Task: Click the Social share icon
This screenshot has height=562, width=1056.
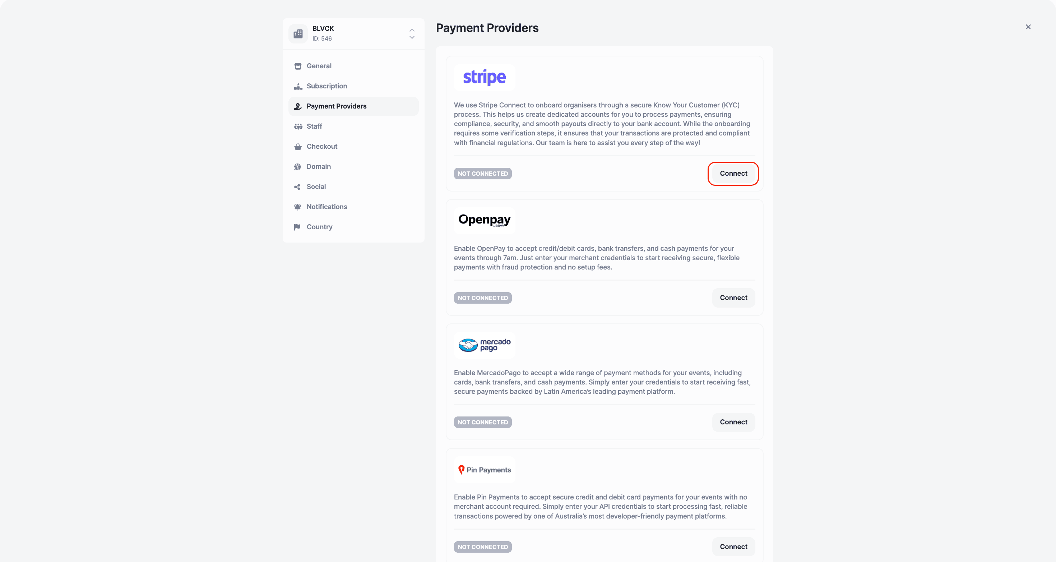Action: click(298, 186)
